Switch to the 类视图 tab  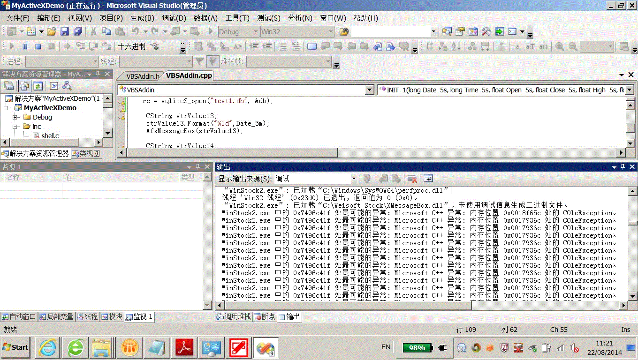[86, 153]
